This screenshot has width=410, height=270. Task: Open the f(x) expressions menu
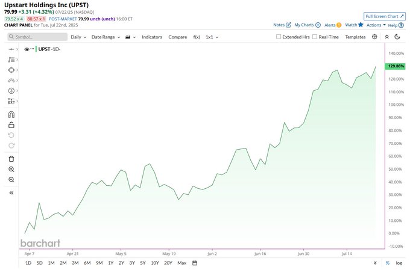197,37
